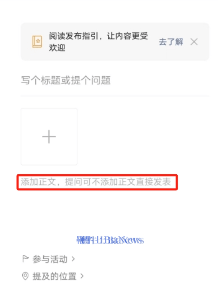Open the 参与活动 option
This screenshot has height=300, width=218.
tap(50, 259)
